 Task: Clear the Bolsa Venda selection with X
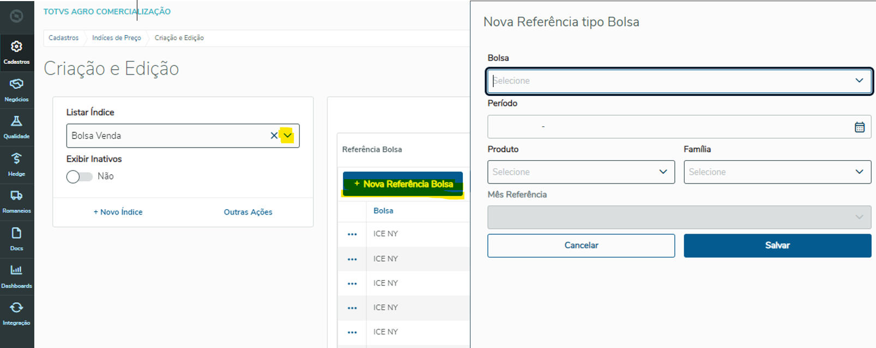pos(274,136)
